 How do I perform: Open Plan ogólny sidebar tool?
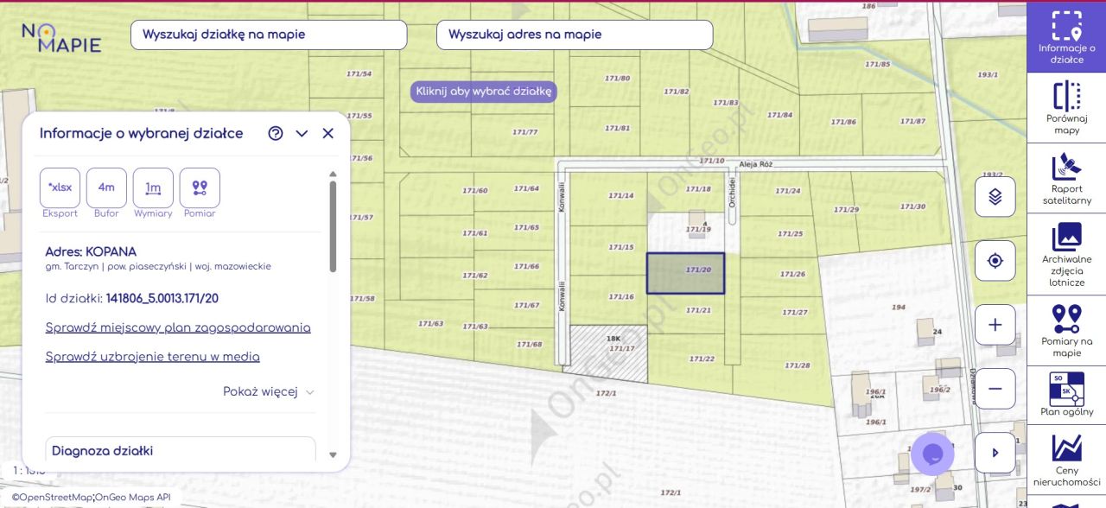click(x=1066, y=396)
